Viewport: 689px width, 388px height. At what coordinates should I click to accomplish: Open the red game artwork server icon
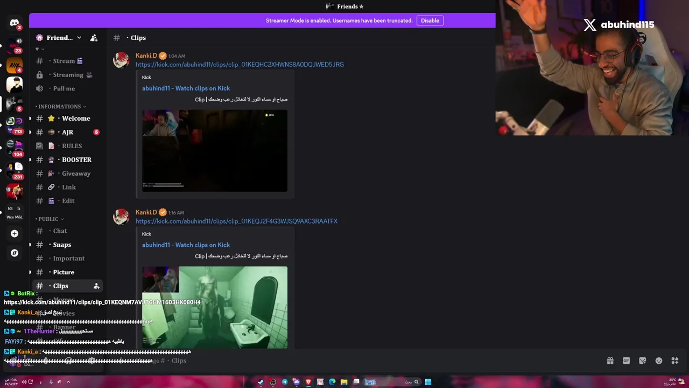coord(15,191)
